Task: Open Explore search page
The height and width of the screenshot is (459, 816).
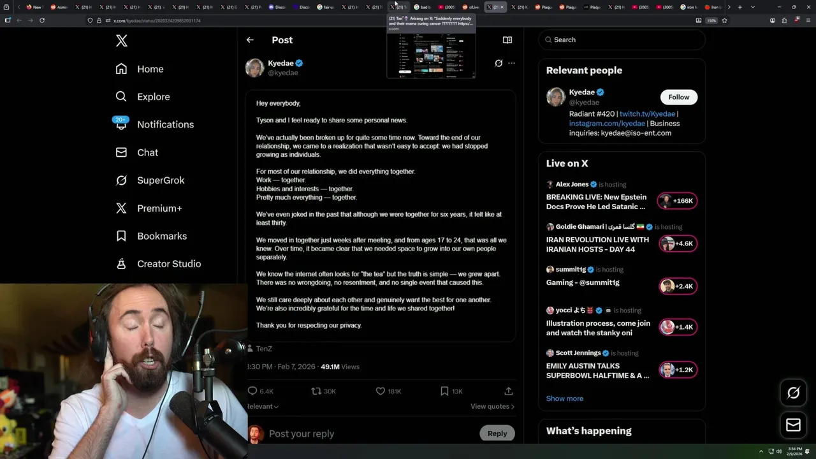Action: [143, 97]
